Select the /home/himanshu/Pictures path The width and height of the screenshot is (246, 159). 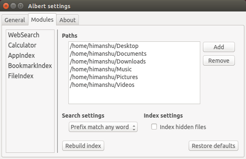[134, 77]
